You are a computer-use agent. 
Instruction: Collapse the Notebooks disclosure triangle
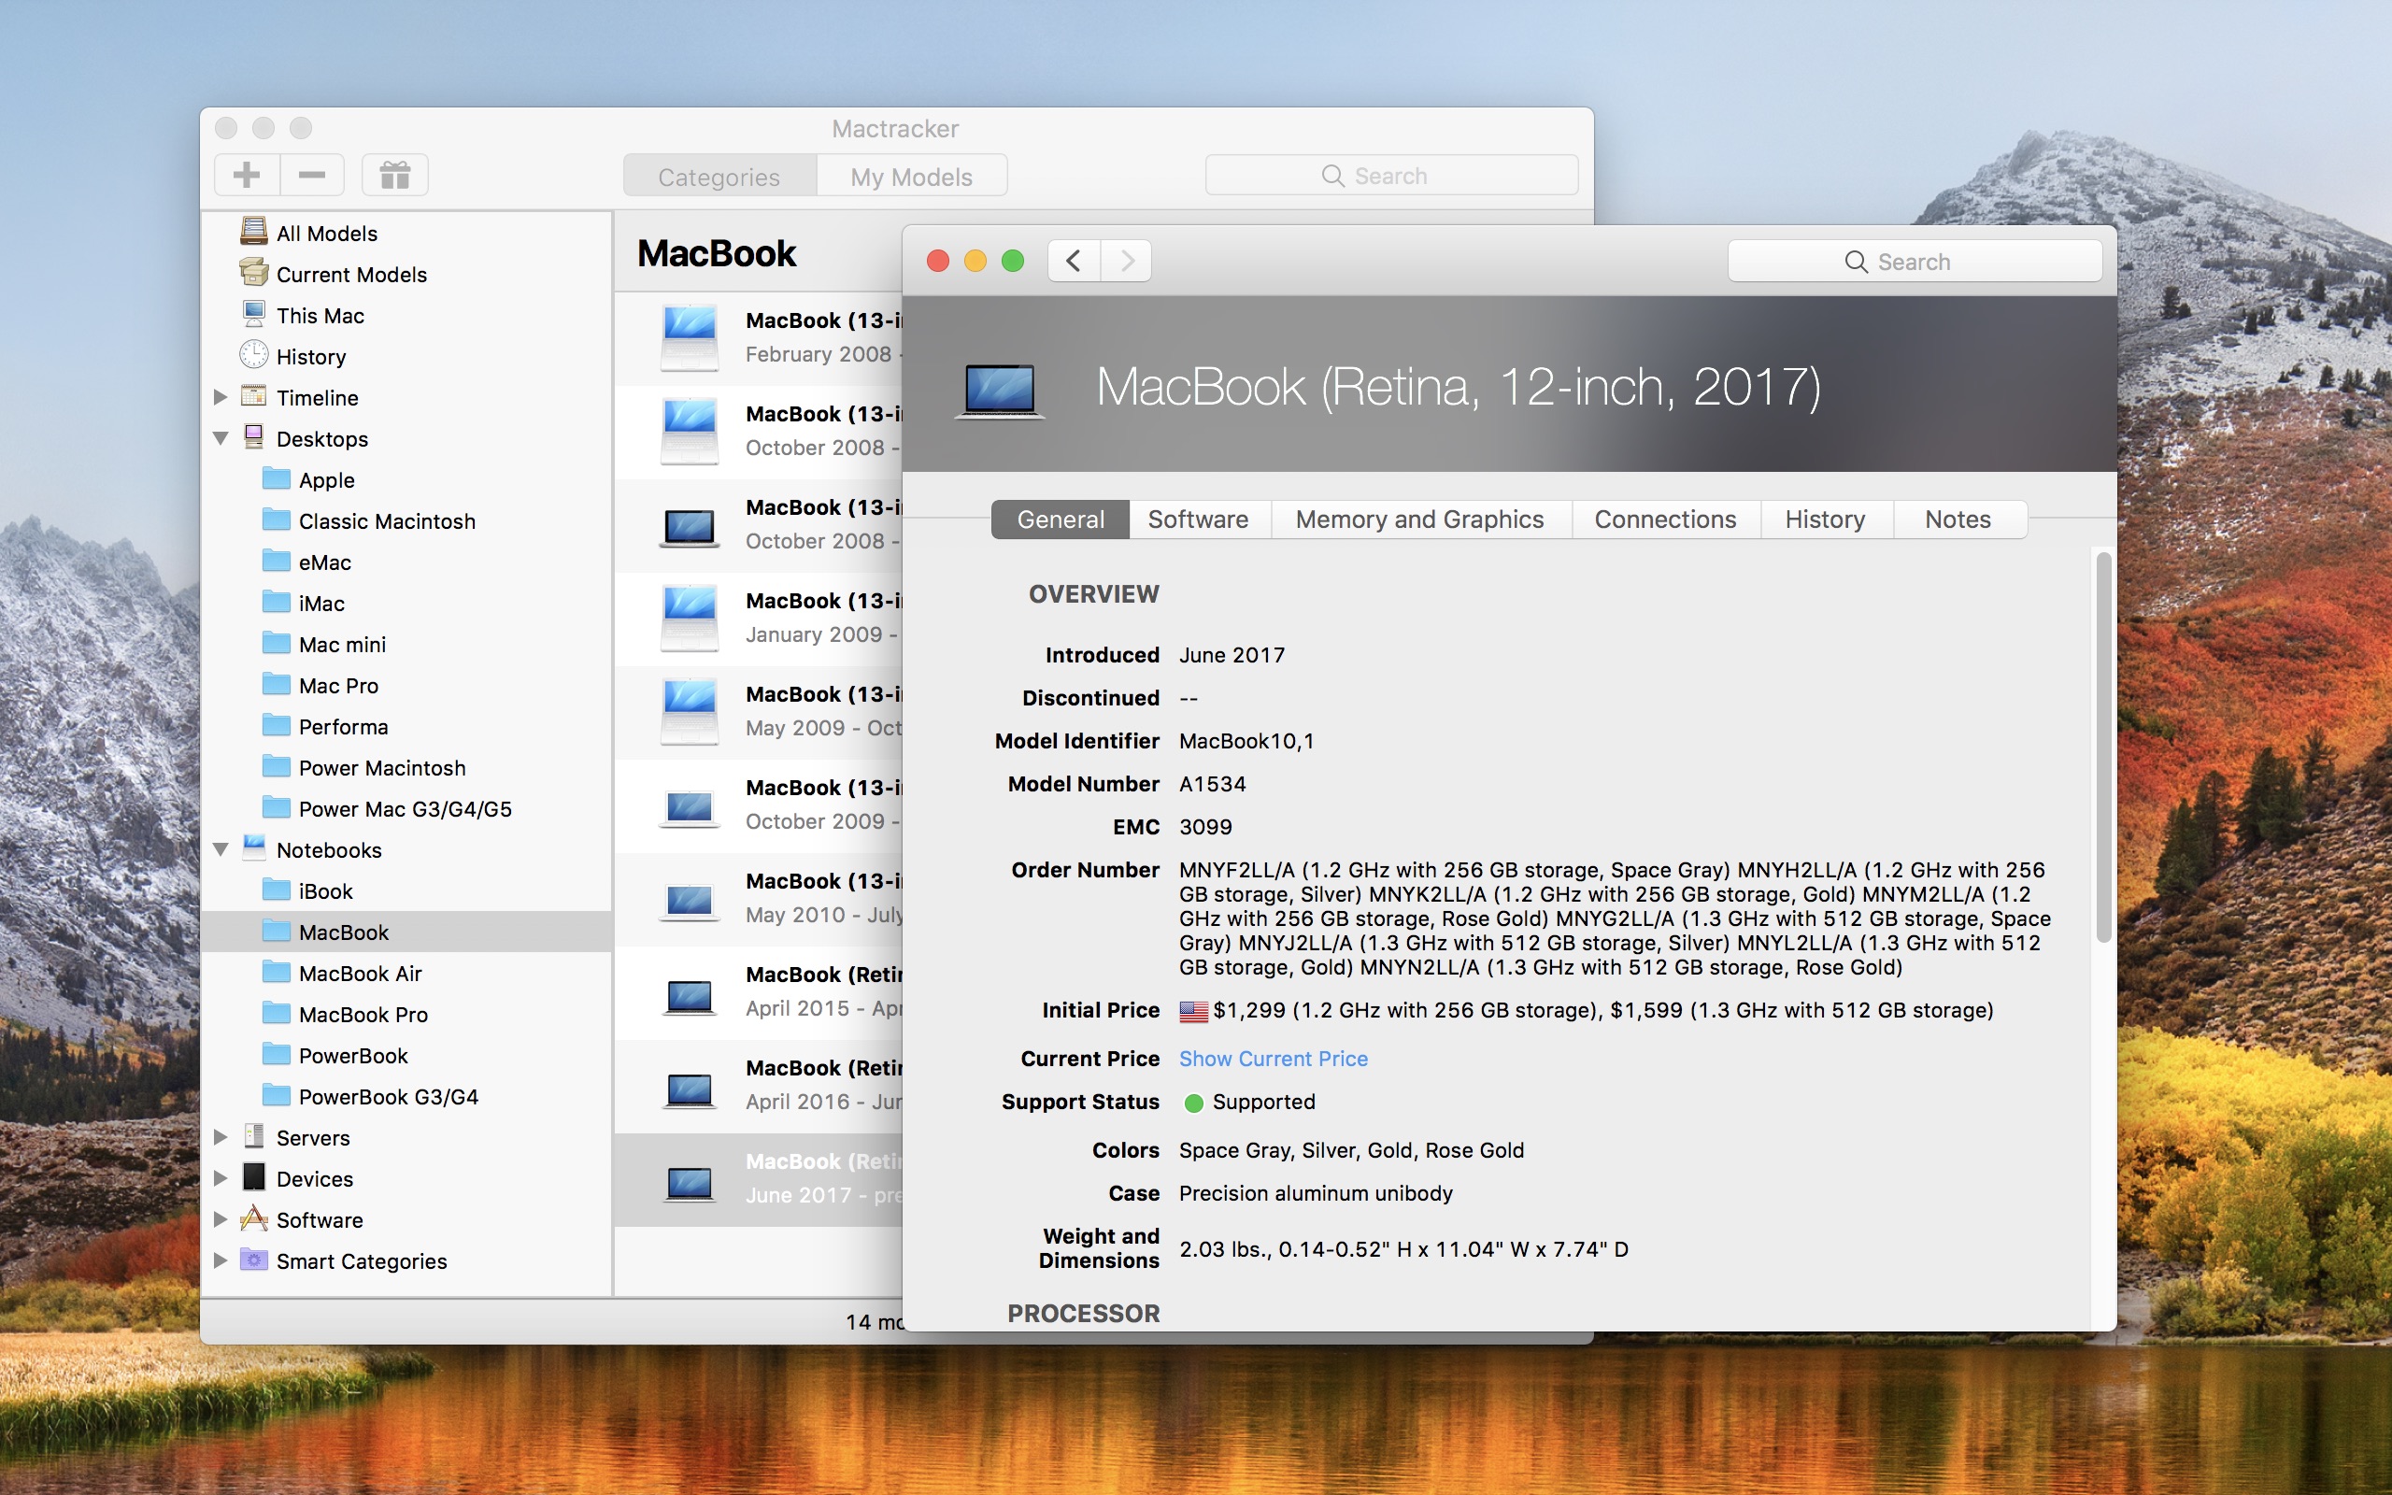(x=221, y=849)
